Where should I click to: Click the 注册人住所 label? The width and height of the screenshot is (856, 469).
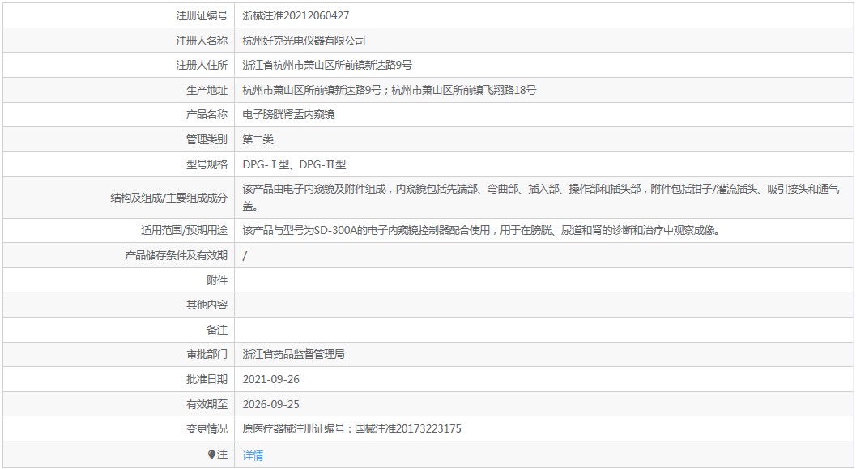pos(202,65)
